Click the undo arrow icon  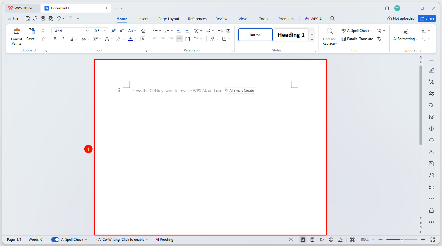pyautogui.click(x=59, y=18)
